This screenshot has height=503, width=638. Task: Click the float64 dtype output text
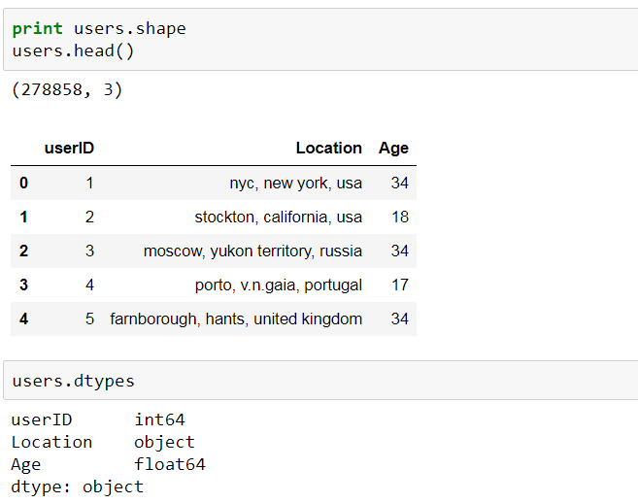point(170,464)
